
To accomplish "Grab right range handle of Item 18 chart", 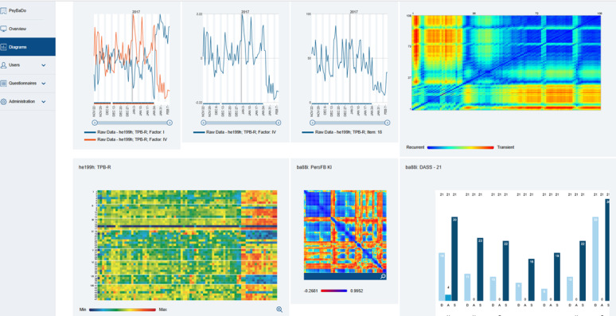I will [388, 123].
